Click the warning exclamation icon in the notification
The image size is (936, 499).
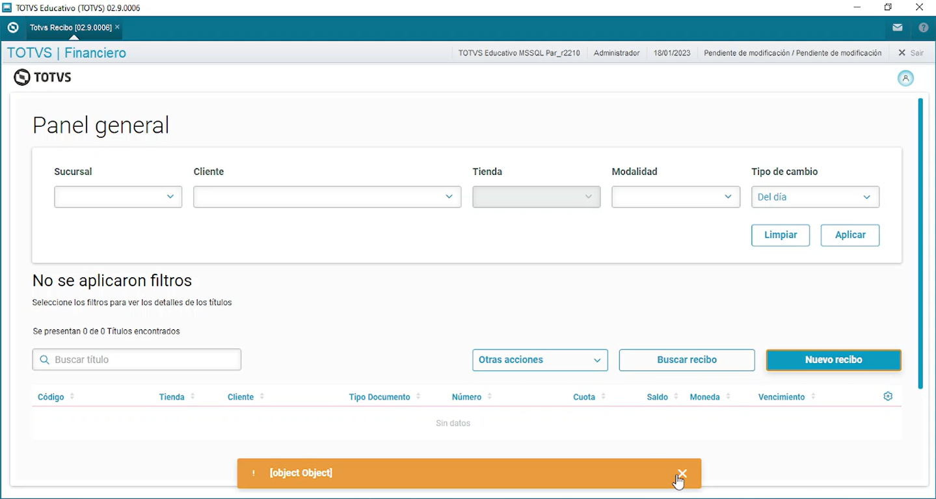(254, 474)
